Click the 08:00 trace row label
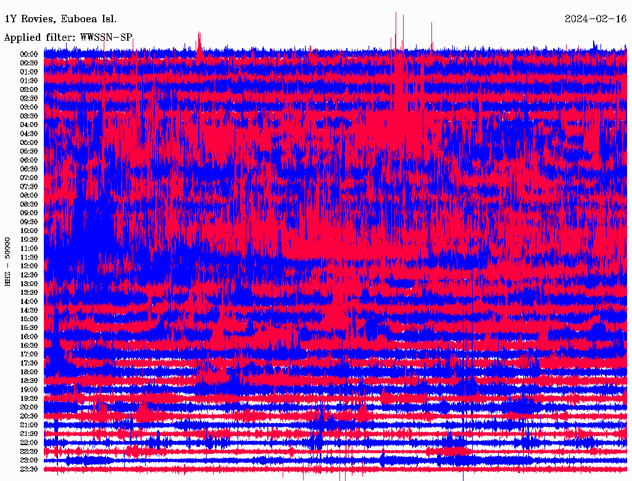 tap(30, 195)
